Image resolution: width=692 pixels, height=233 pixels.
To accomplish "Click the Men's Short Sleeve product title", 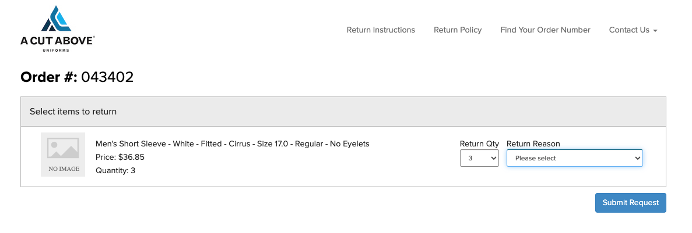I will [233, 144].
